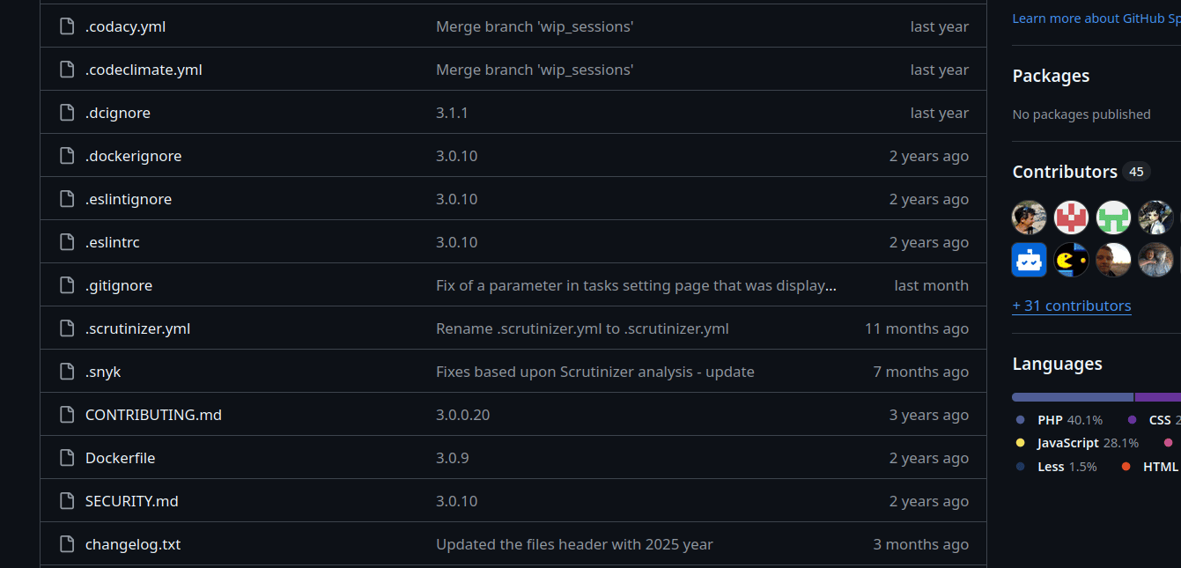Open the SECURITY.md file
This screenshot has width=1181, height=568.
(131, 501)
